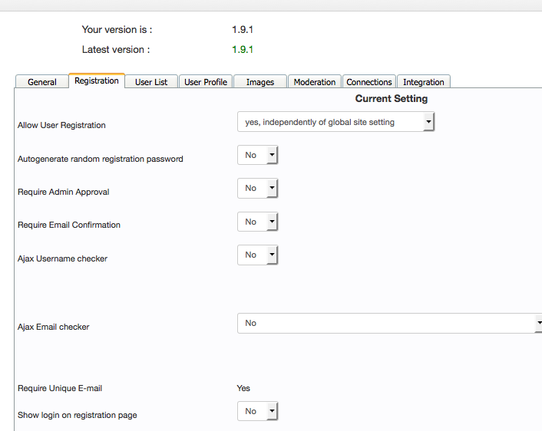Click the Allow User Registration label

[61, 125]
